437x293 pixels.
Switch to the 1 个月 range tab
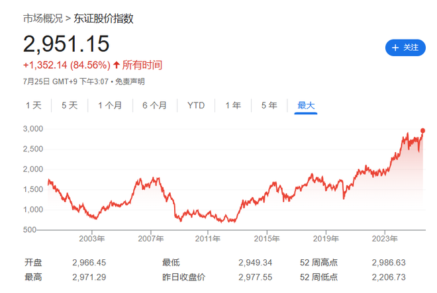coord(110,105)
